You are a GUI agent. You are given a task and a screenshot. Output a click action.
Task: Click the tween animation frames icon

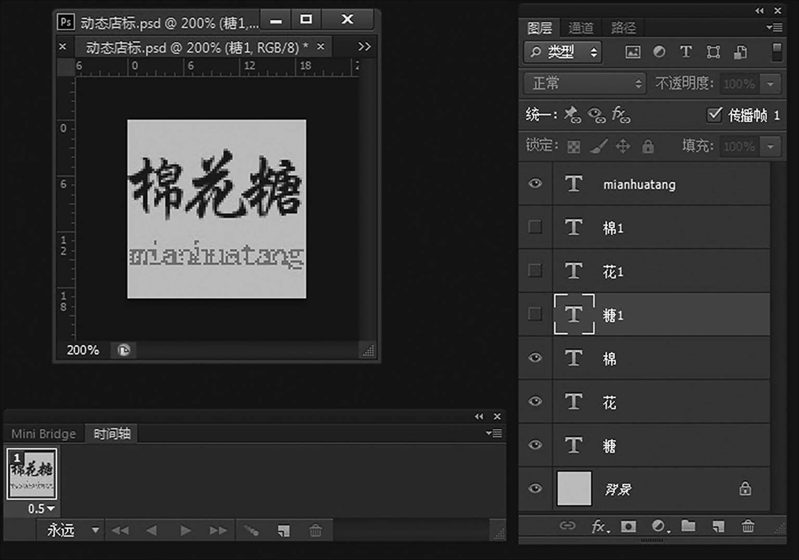pyautogui.click(x=251, y=530)
